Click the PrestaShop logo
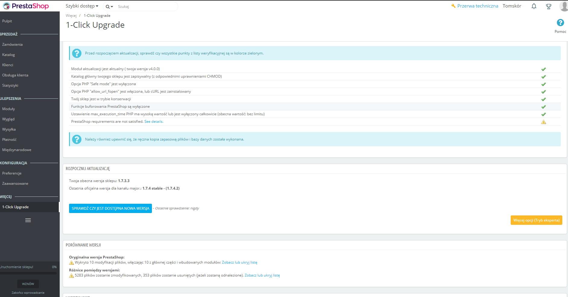 coord(26,6)
